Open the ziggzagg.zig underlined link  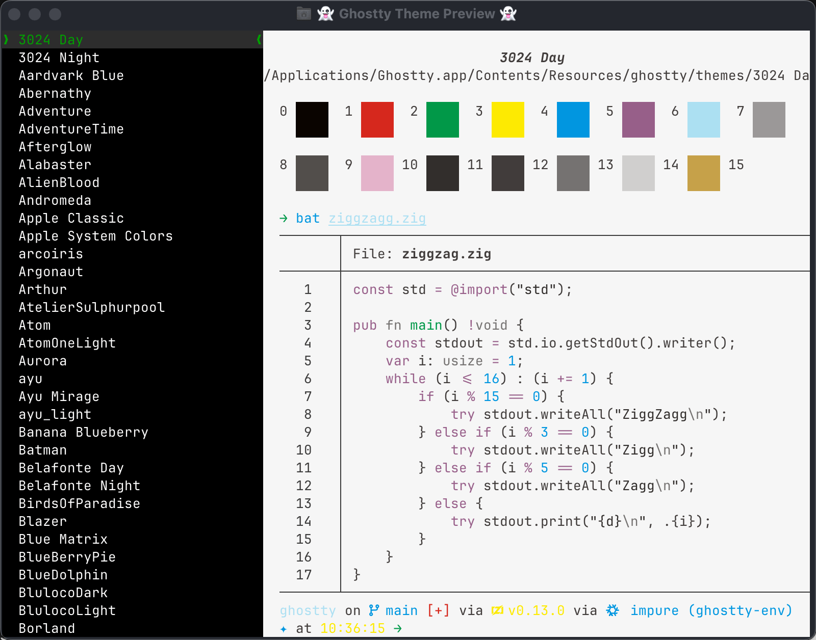(377, 219)
